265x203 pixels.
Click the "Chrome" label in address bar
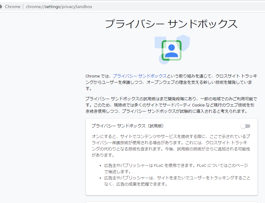(13, 7)
